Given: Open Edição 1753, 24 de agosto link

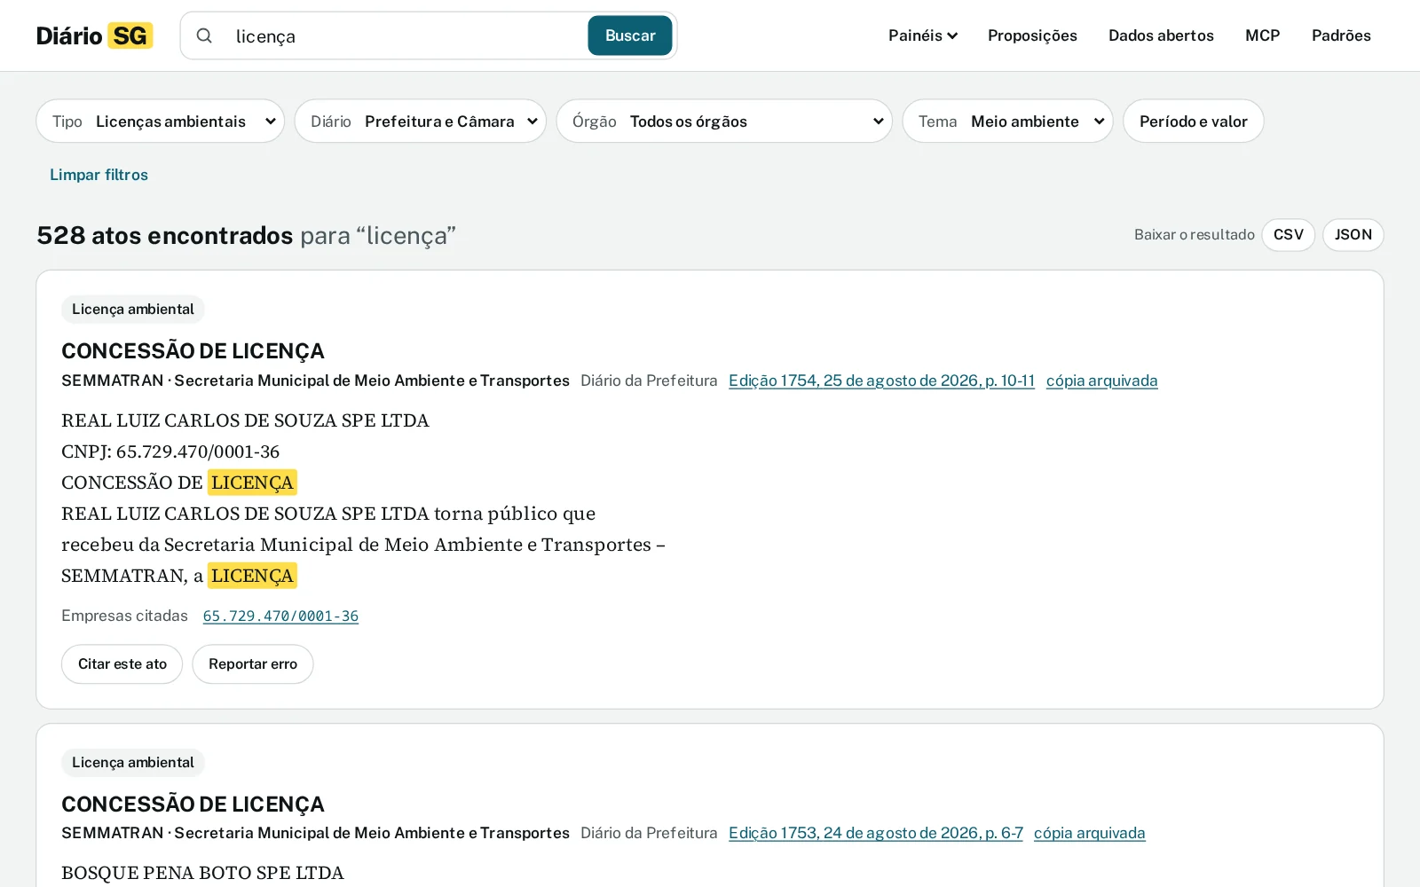Looking at the screenshot, I should point(876,833).
